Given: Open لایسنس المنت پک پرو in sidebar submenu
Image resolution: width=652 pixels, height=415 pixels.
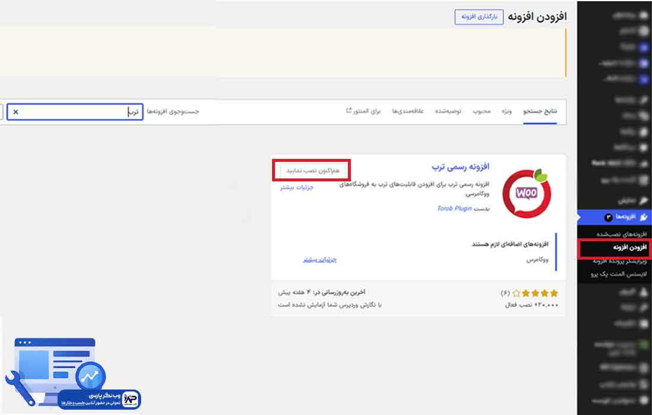Looking at the screenshot, I should [x=619, y=274].
